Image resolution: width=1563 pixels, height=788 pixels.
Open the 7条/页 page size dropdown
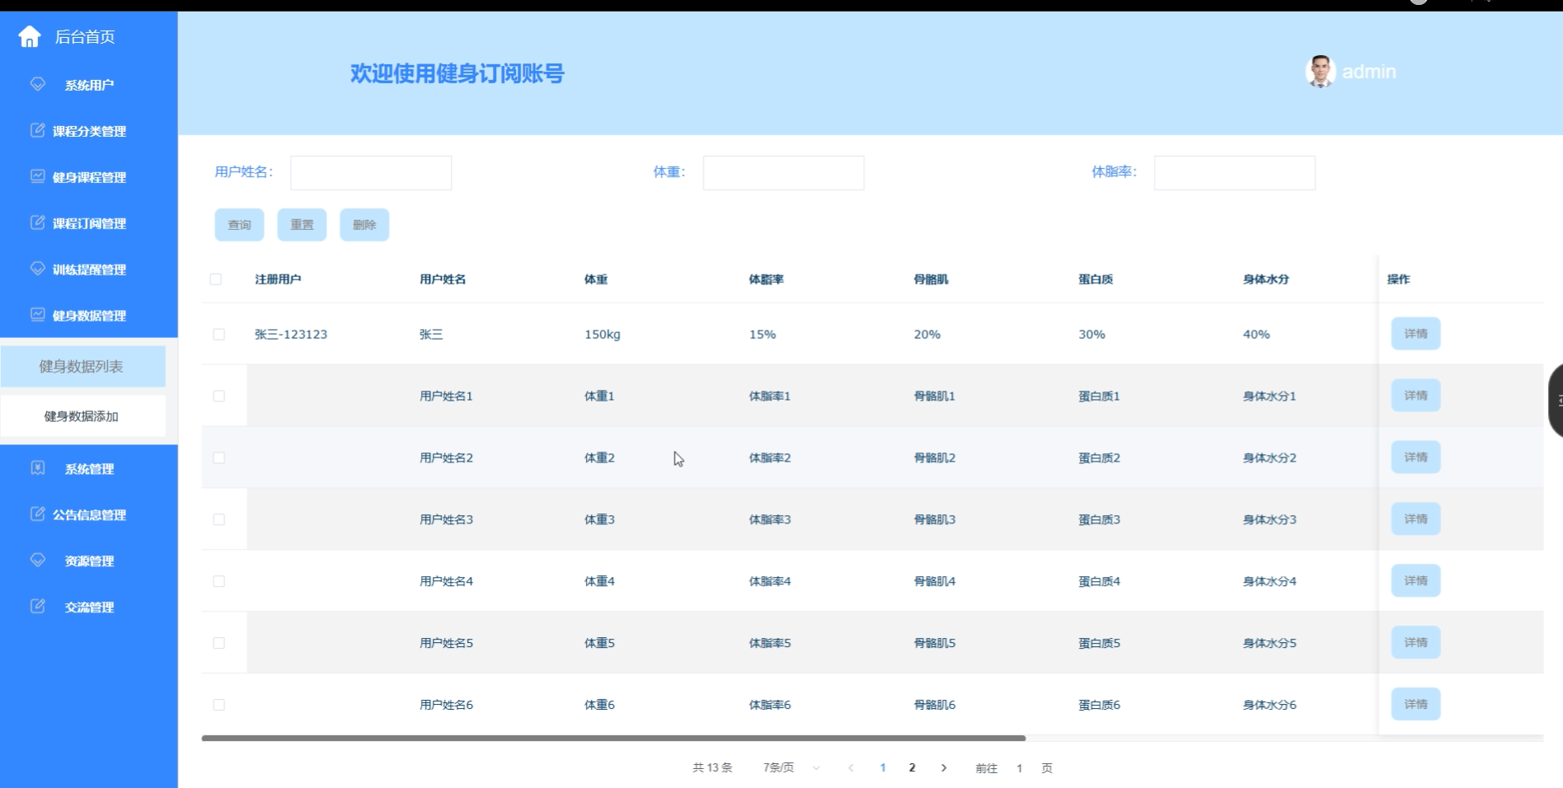[791, 767]
